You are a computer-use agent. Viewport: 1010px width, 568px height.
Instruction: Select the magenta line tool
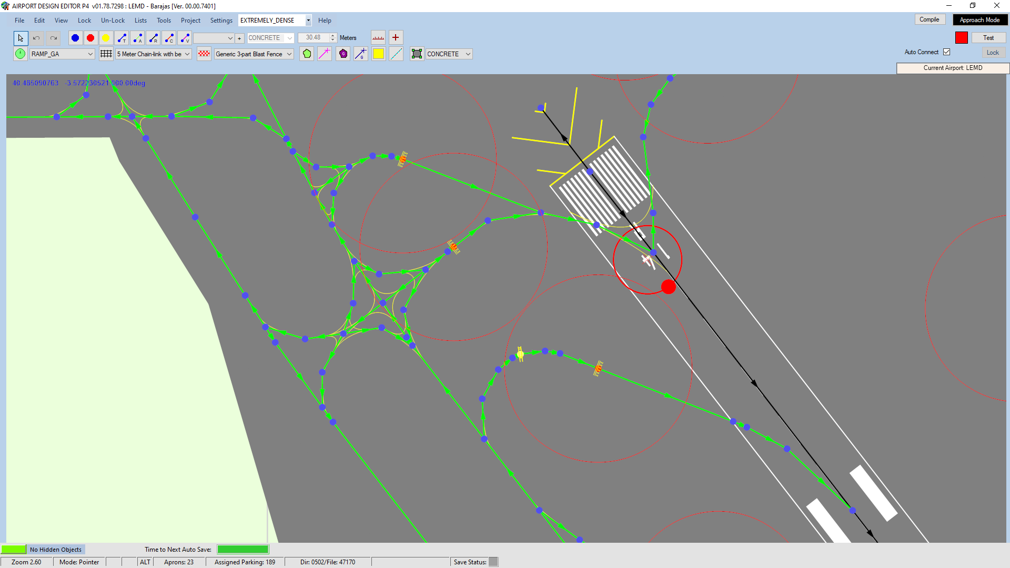[325, 54]
